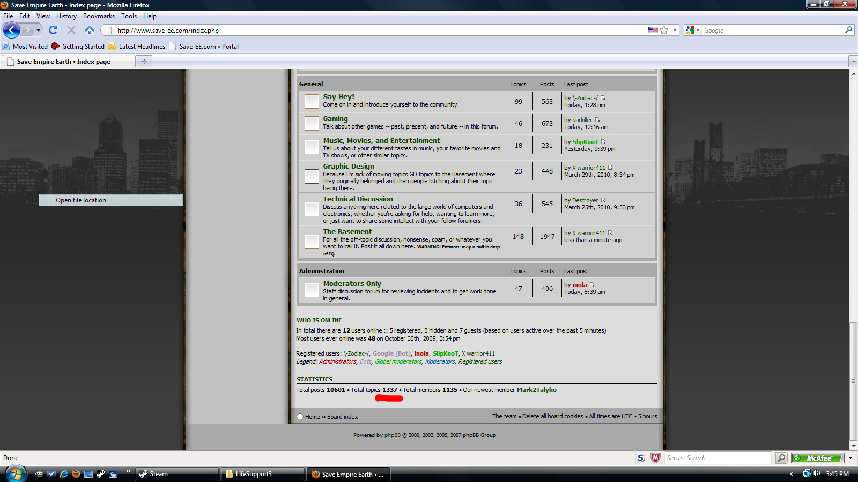Image resolution: width=858 pixels, height=482 pixels.
Task: Click the search magnifier in Google box
Action: [x=848, y=31]
